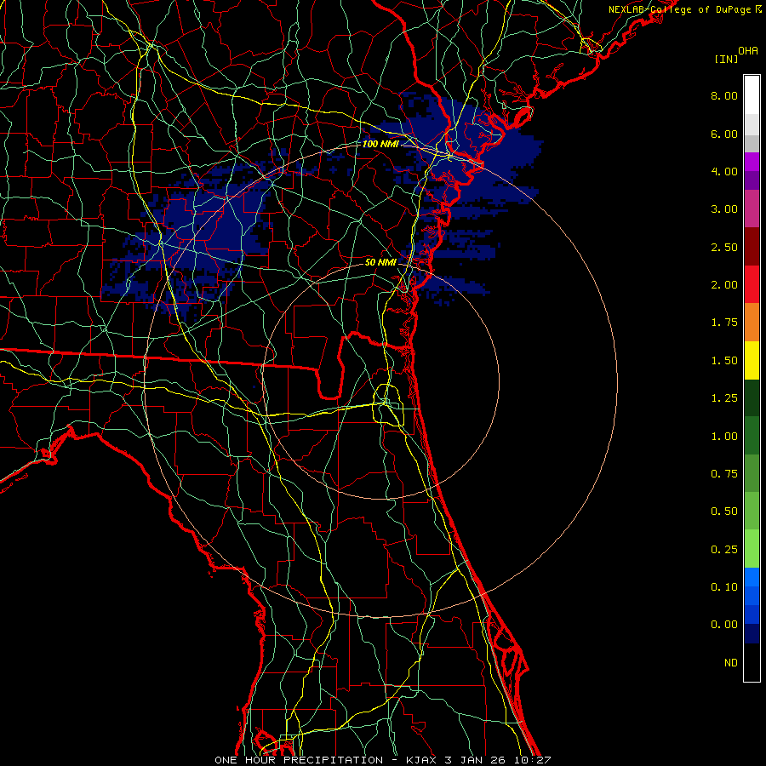The image size is (766, 766).
Task: Click the '4.00' legend value
Action: 724,171
